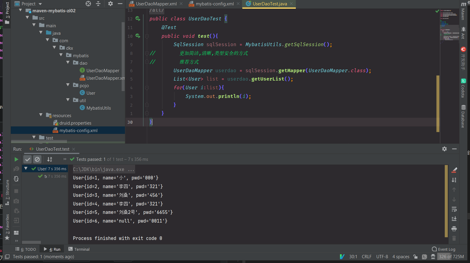470x263 pixels.
Task: Collapse the UserDaoTest result tree node
Action: click(26, 169)
